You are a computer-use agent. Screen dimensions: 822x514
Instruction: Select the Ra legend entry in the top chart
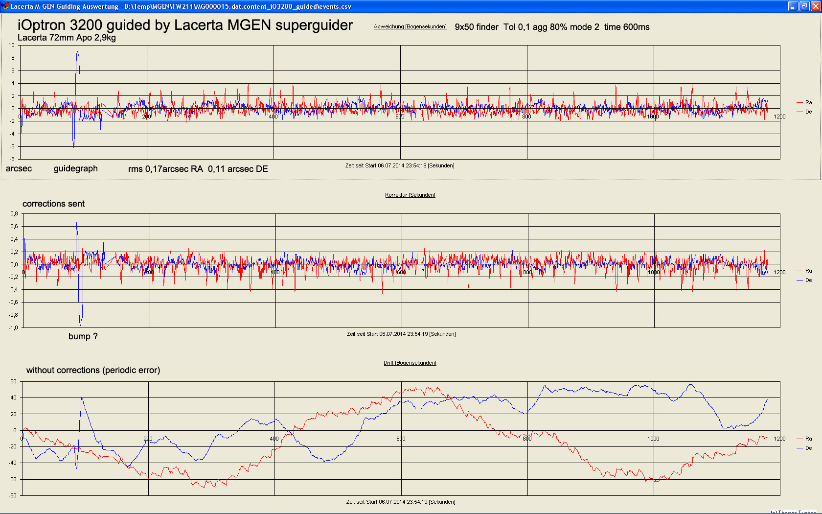[x=808, y=102]
